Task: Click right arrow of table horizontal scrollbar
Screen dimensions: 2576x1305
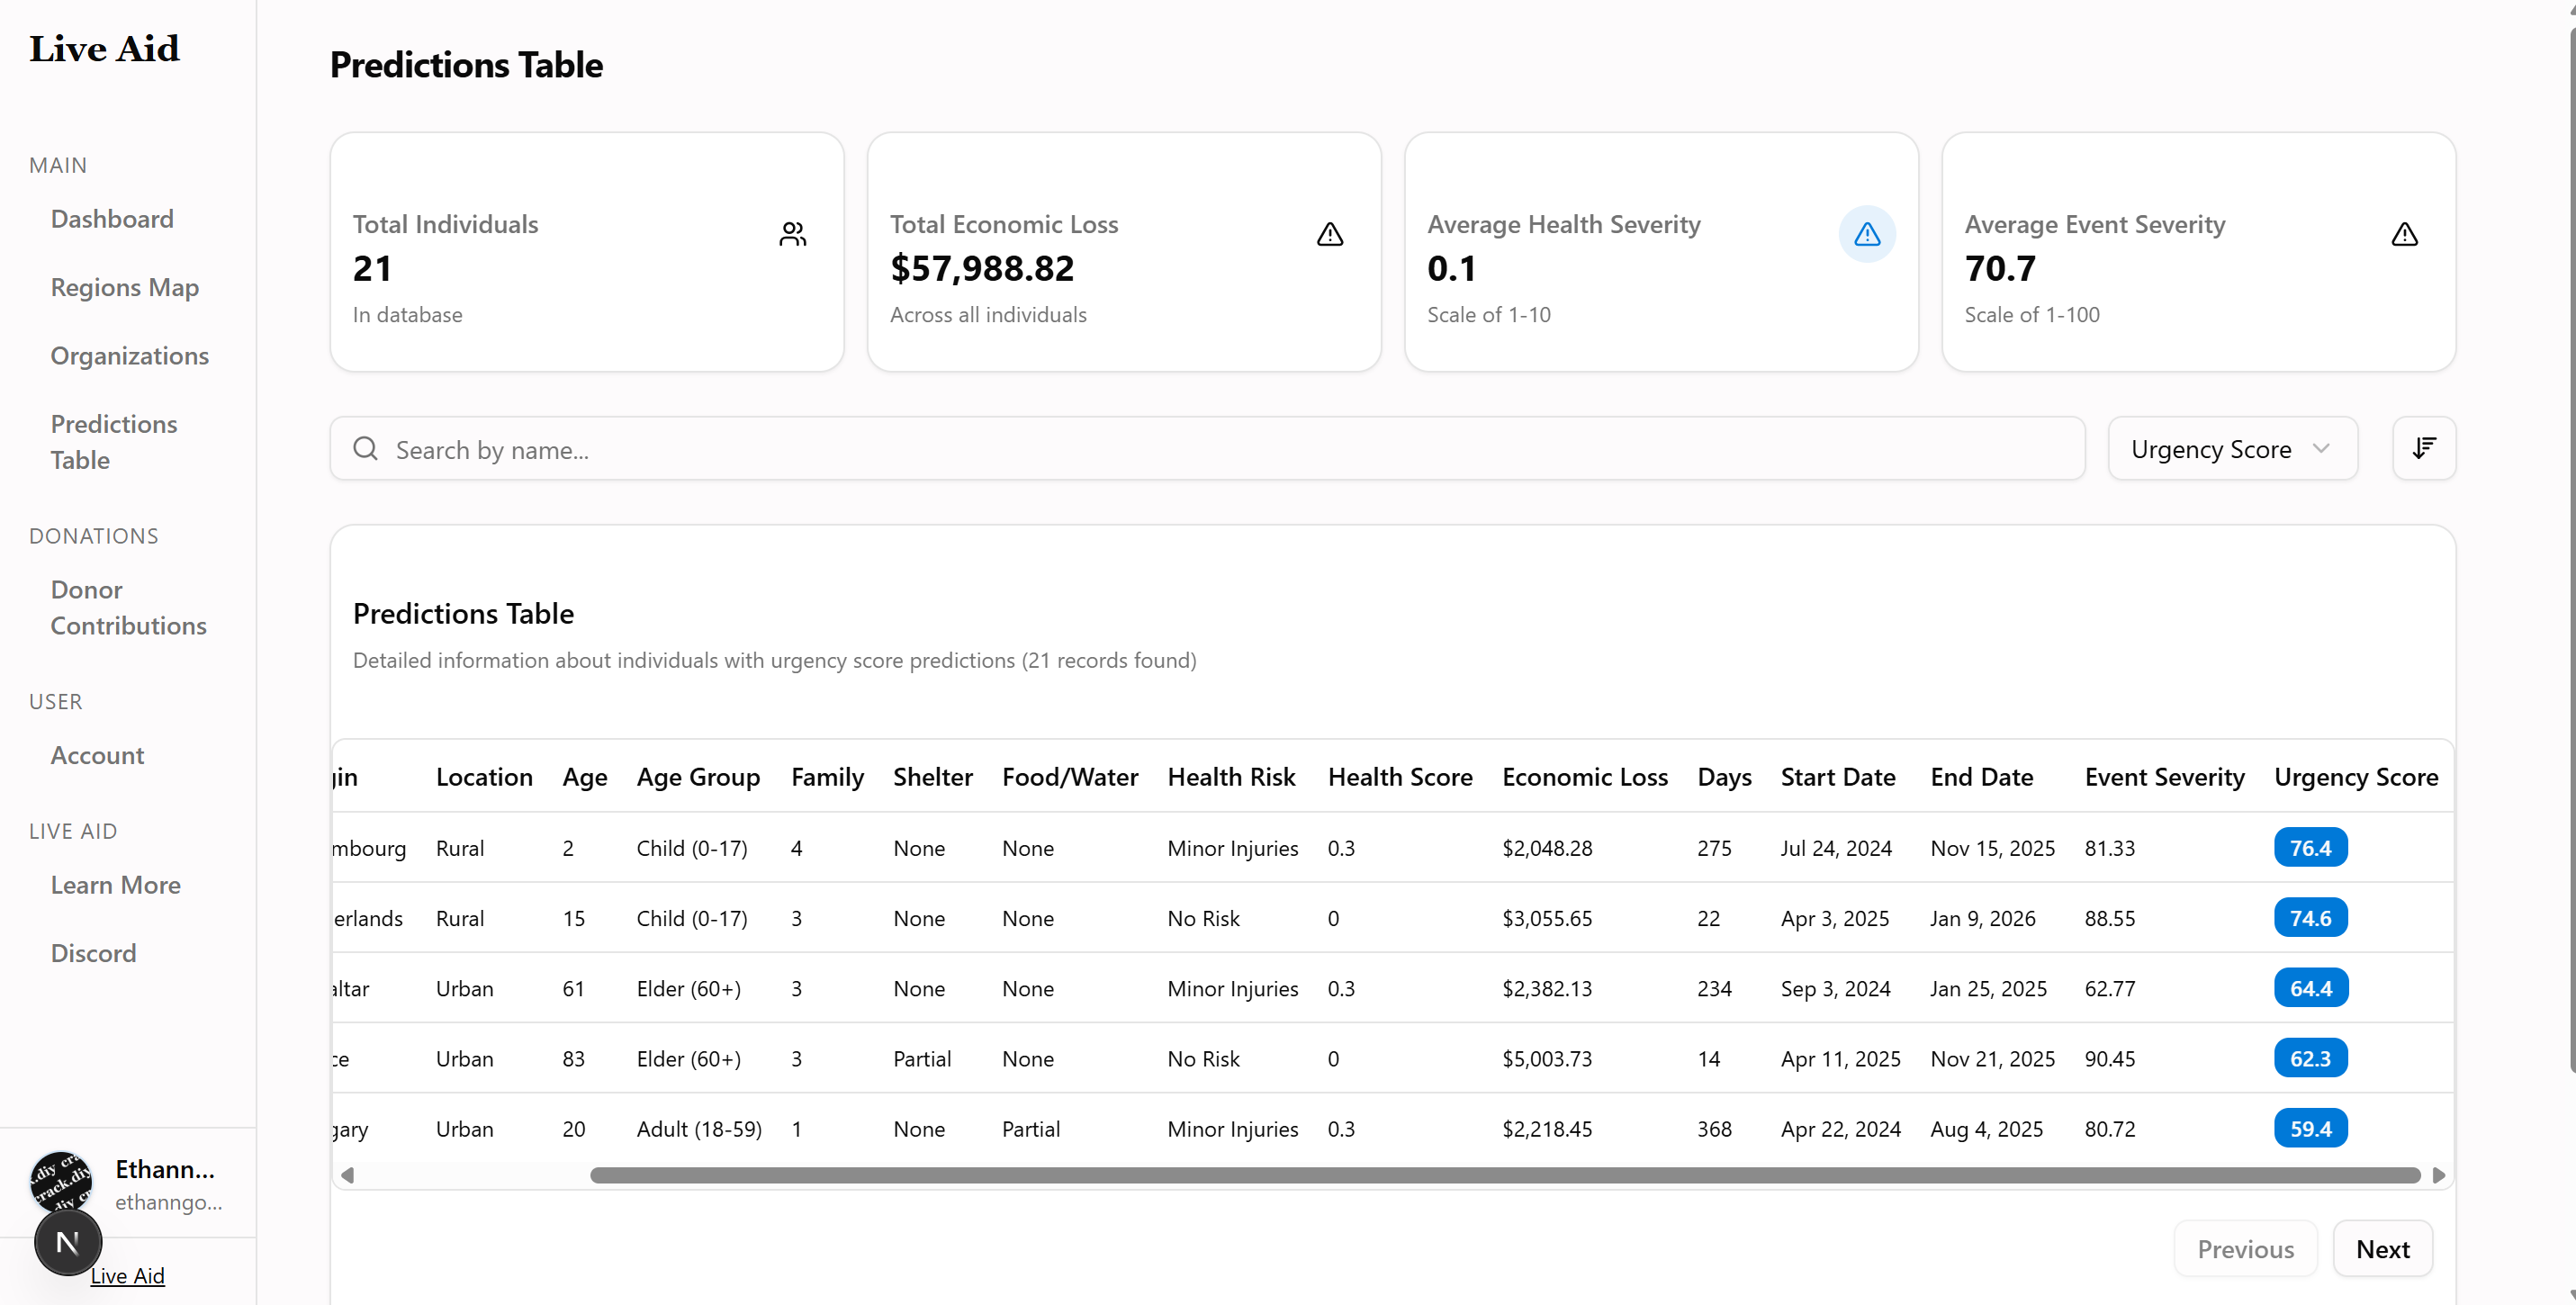Action: (x=2438, y=1175)
